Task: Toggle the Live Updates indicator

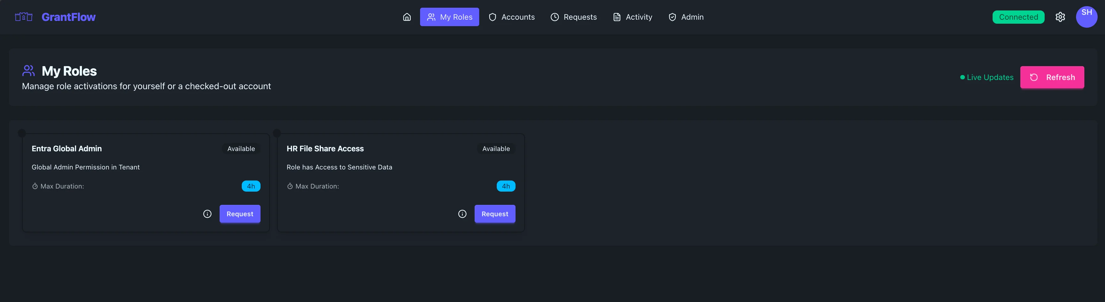Action: point(986,77)
